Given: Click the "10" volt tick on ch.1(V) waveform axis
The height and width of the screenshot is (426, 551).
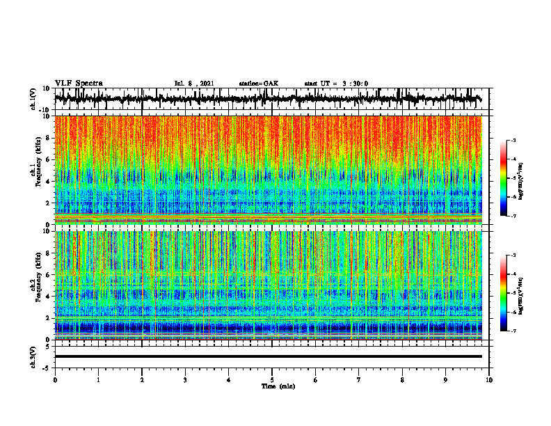Looking at the screenshot, I should [x=47, y=88].
